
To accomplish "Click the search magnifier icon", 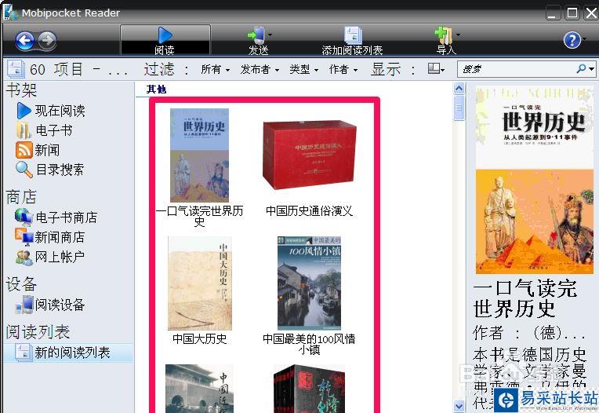I will coord(581,69).
